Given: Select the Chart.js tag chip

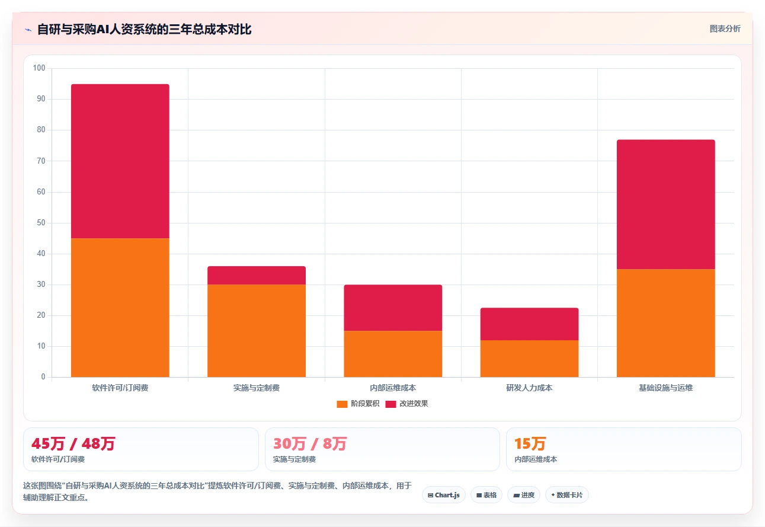Looking at the screenshot, I should pos(444,495).
